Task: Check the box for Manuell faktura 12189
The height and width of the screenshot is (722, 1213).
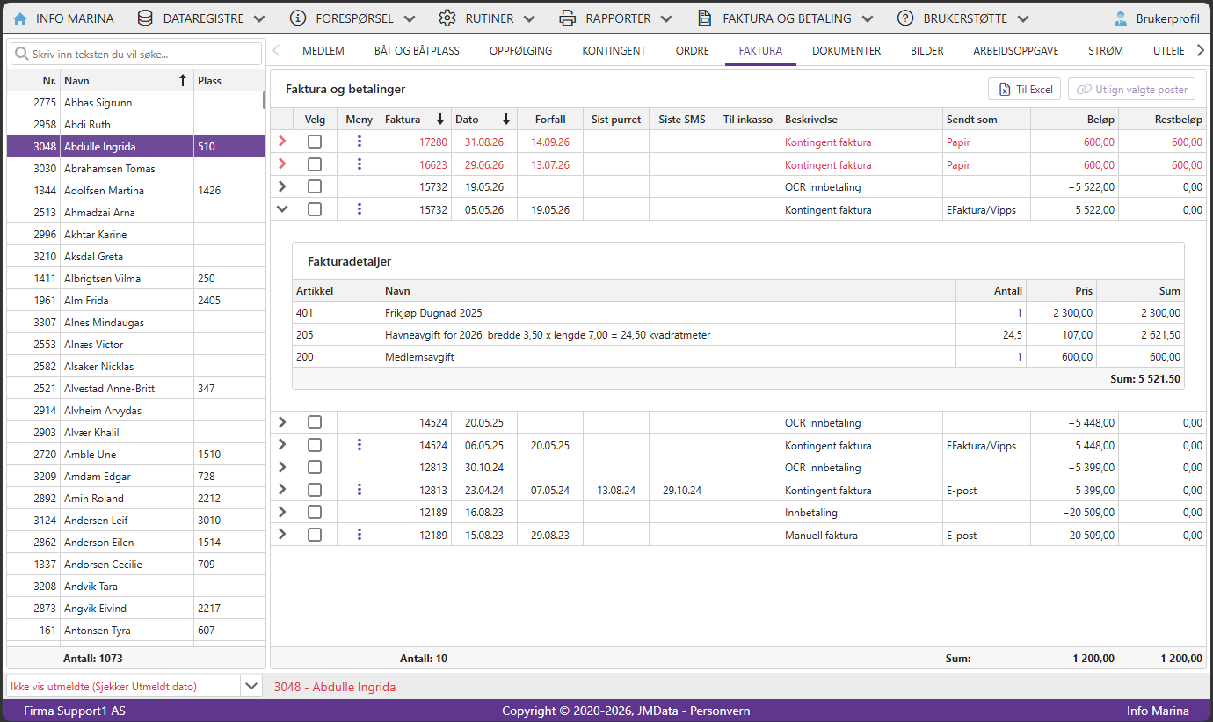Action: 315,535
